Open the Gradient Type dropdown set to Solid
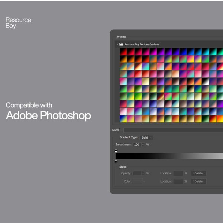The width and height of the screenshot is (223, 223). [147, 138]
